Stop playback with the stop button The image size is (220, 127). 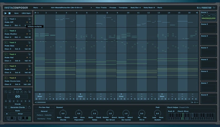(9, 13)
